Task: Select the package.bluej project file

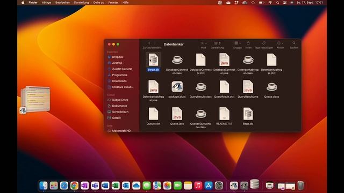Action: tap(177, 87)
